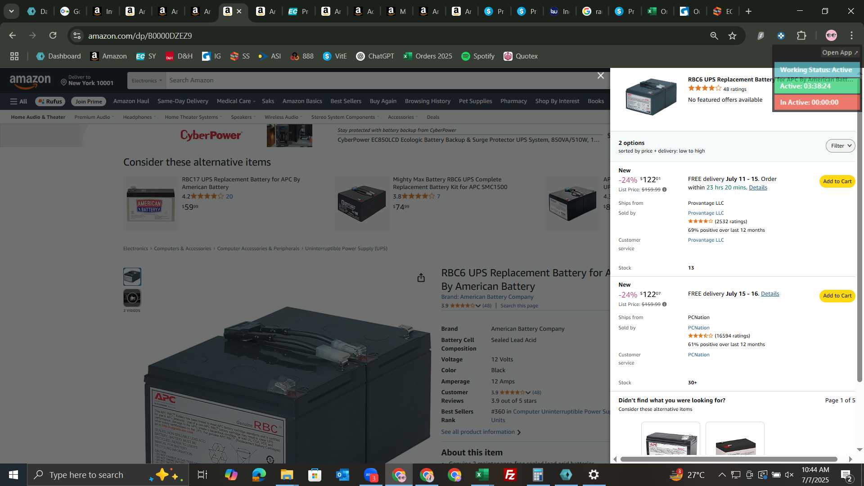Open the Electronics search category dropdown
The width and height of the screenshot is (864, 486).
(147, 81)
